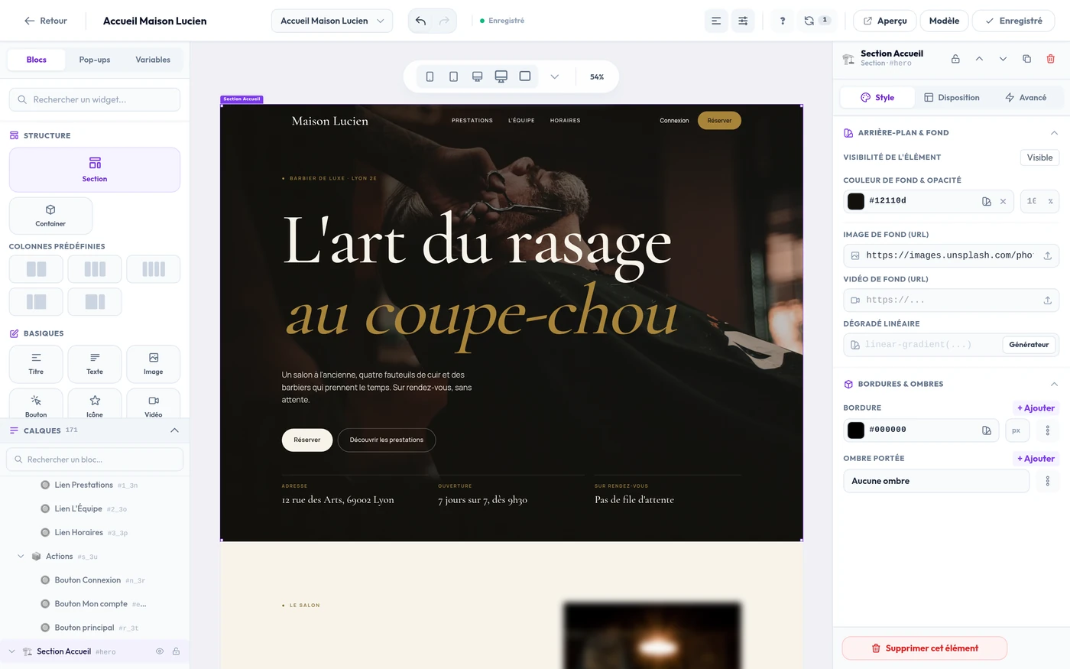Toggle the lock icon in the Section Accueil header
The height and width of the screenshot is (669, 1070).
coord(955,59)
